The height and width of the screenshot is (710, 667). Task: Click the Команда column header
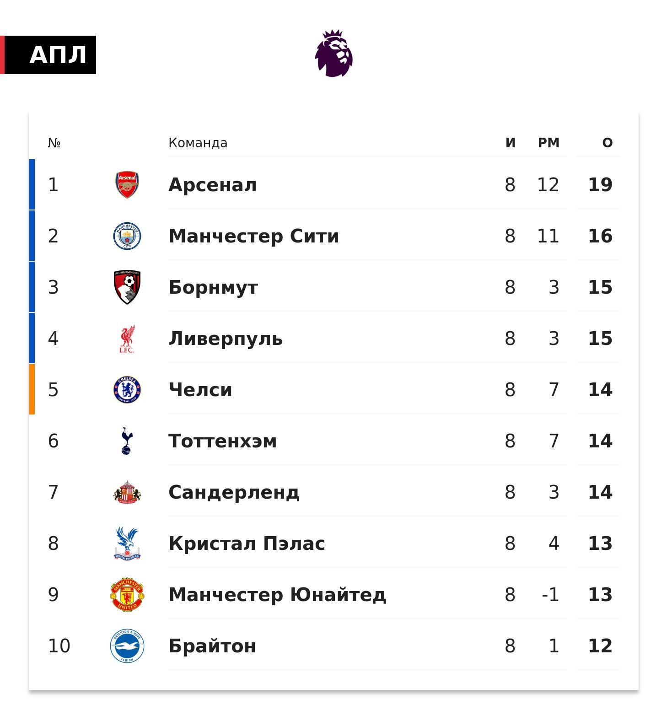coord(198,143)
